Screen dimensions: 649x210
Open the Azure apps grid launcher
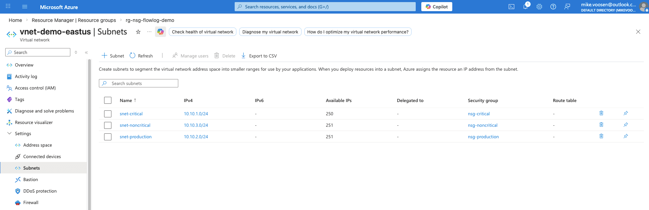tap(8, 7)
